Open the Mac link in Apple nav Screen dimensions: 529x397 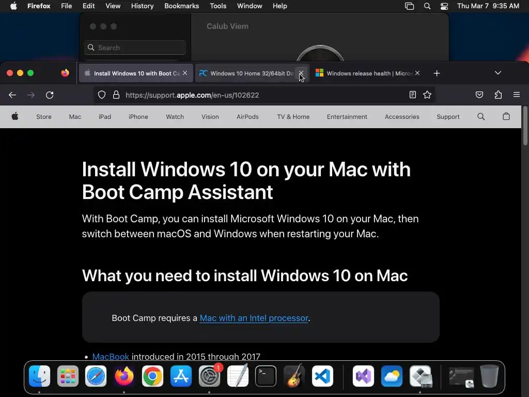[x=75, y=117]
